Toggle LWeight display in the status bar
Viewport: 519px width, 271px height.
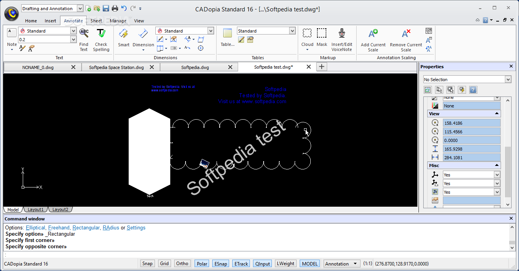point(286,264)
